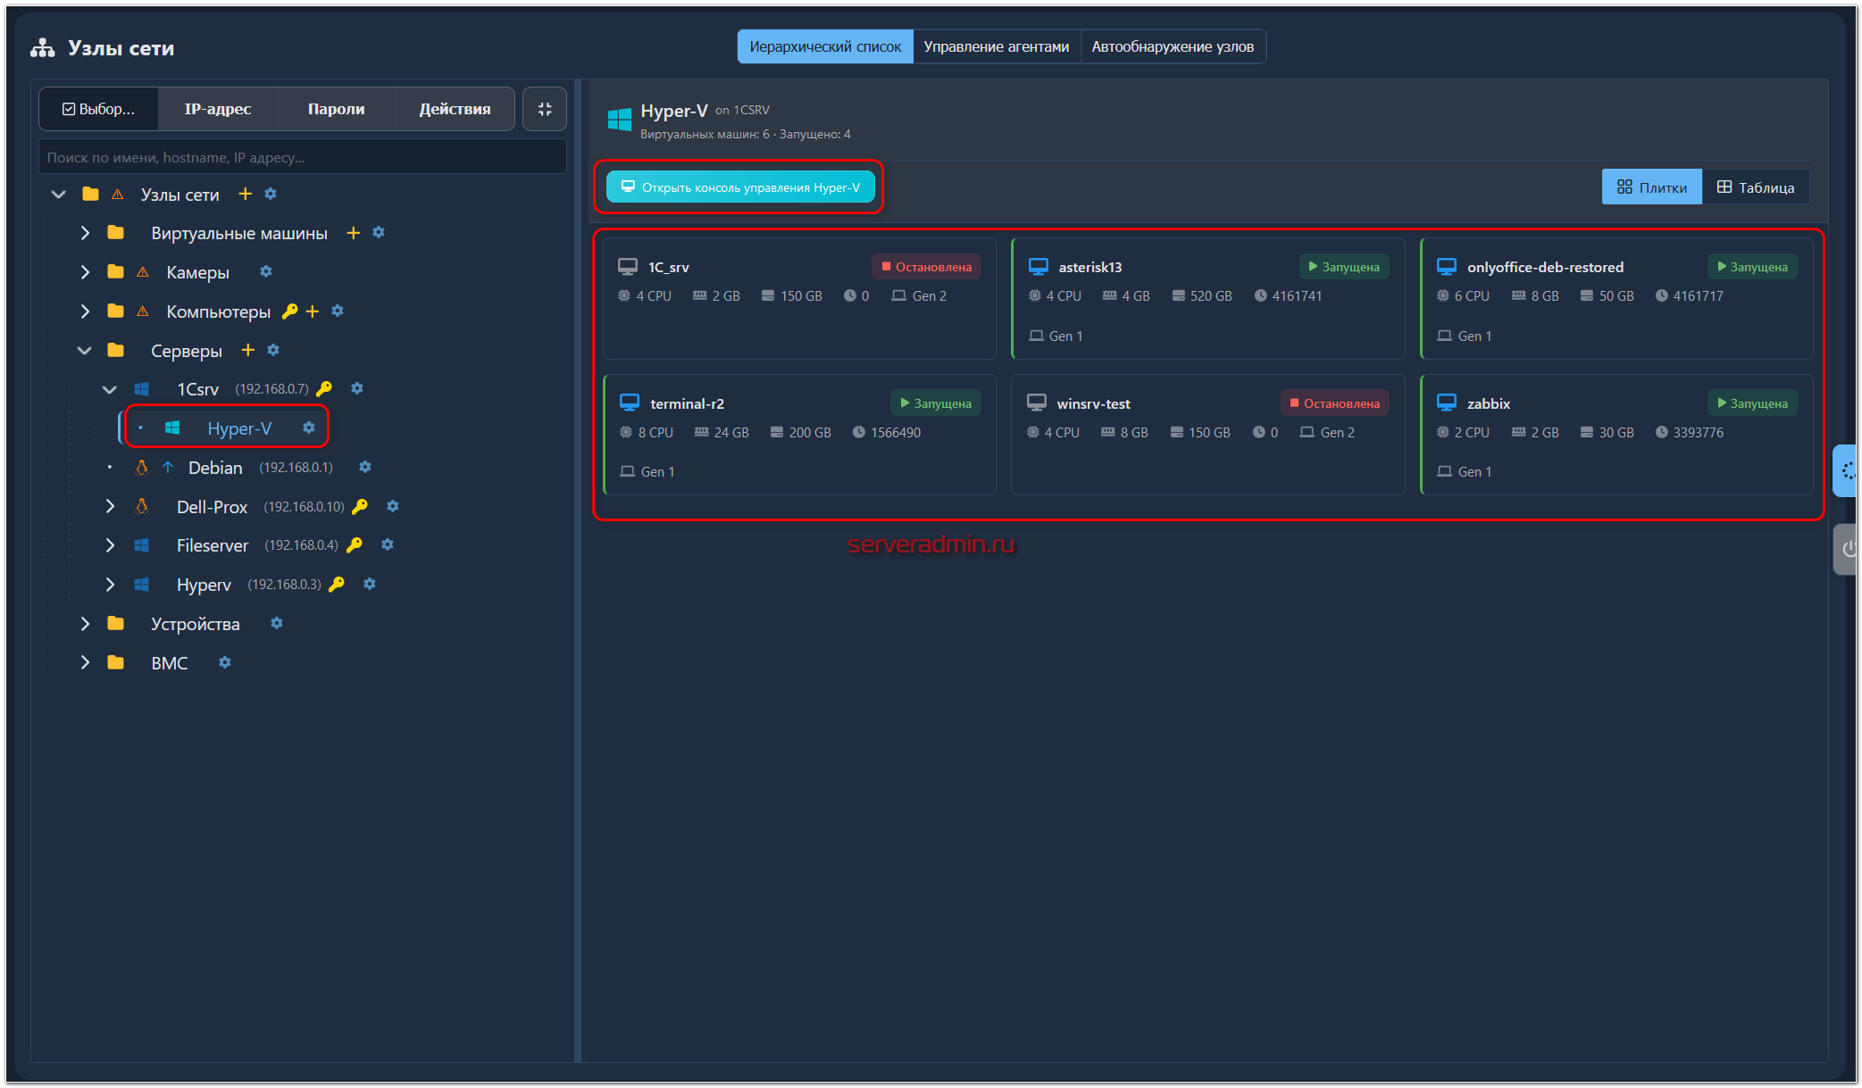Click the collapse-all icon next to Действия

(545, 109)
